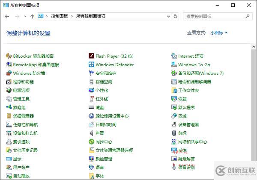This screenshot has width=257, height=180.
Task: Open the recent locations dropdown arrow
Action: (25, 16)
